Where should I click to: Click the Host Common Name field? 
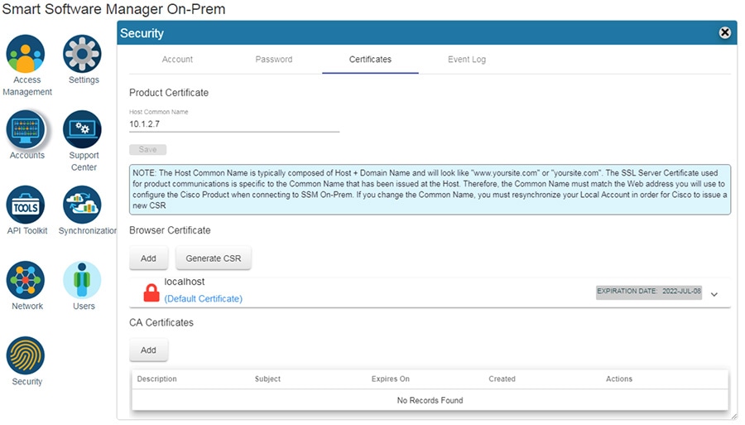tap(234, 124)
